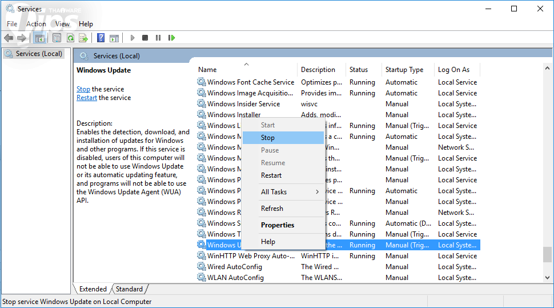The height and width of the screenshot is (308, 554).
Task: Click gear icon of Wired AutoConfig row
Action: tap(202, 267)
